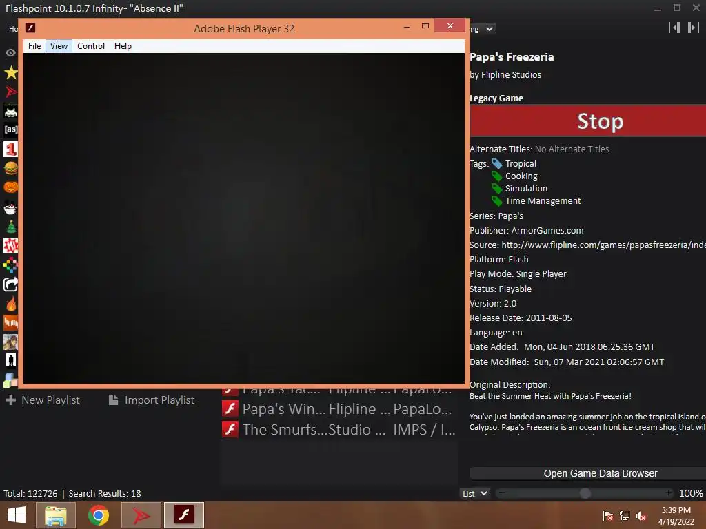706x529 pixels.
Task: Click the document icon of Import Playlist
Action: click(114, 400)
